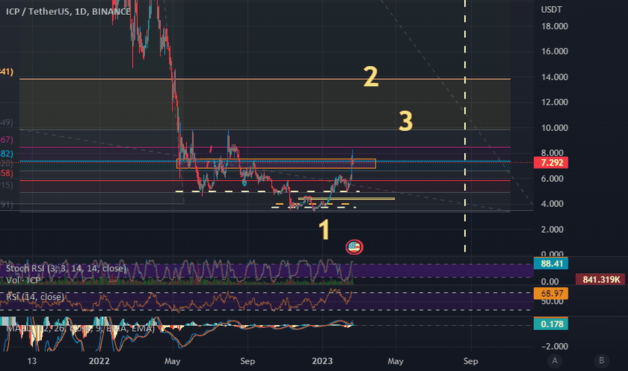Click the 2023 time axis label
Viewport: 628px width, 371px height.
[322, 361]
